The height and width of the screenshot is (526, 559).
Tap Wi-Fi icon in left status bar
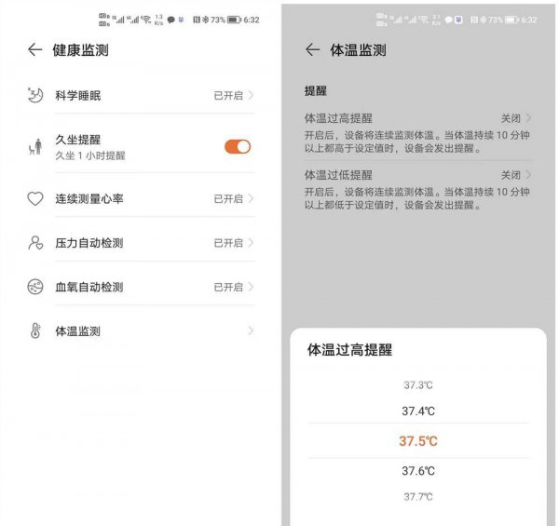146,20
